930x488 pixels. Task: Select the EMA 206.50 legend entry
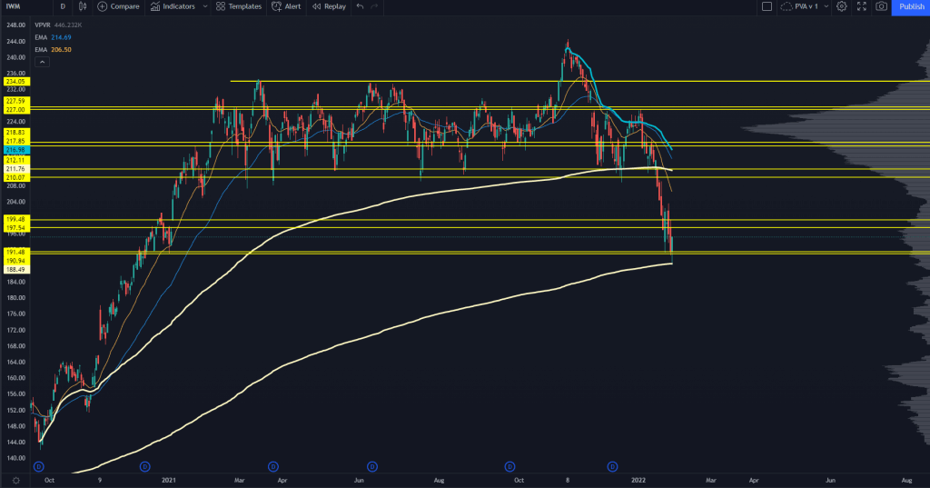coord(53,50)
